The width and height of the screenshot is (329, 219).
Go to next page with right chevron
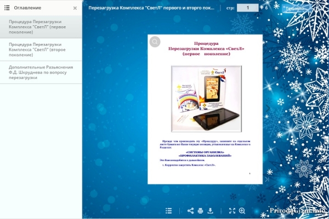tap(268, 108)
